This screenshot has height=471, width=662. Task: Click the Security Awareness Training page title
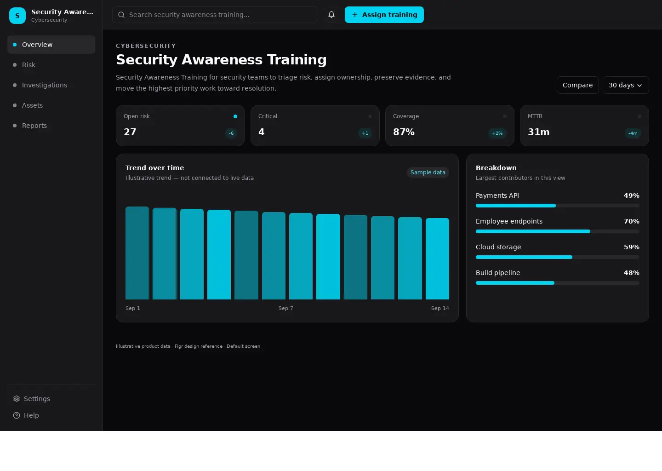221,59
